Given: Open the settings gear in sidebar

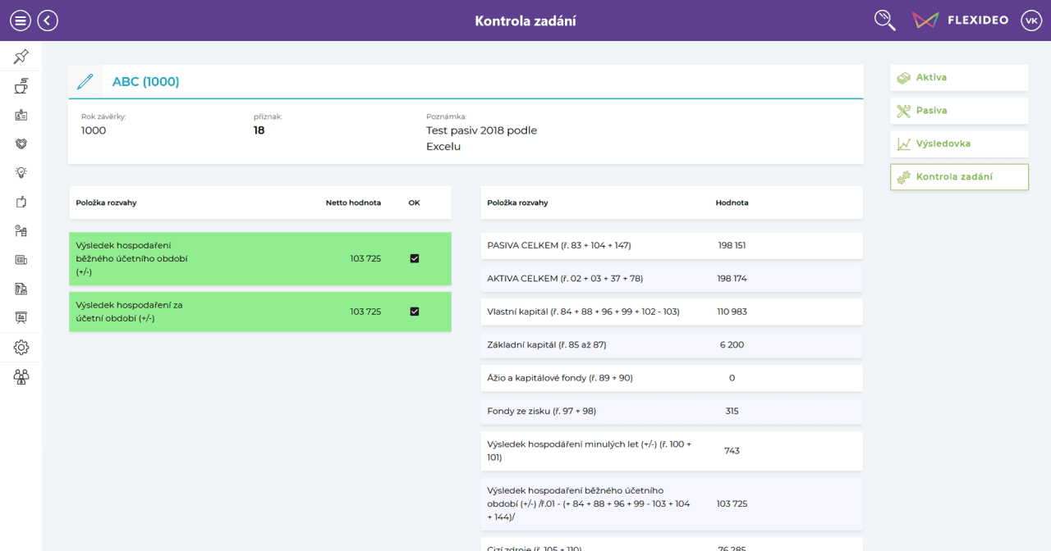Looking at the screenshot, I should 21,348.
